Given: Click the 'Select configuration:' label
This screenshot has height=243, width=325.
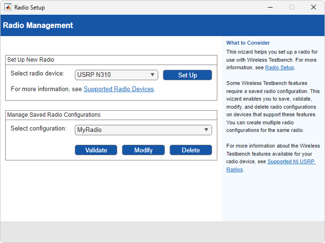Looking at the screenshot, I should click(39, 129).
